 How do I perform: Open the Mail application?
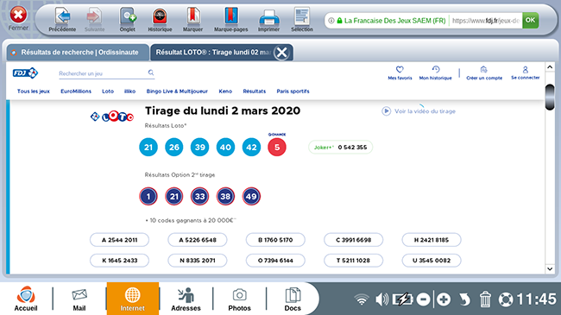tap(79, 299)
